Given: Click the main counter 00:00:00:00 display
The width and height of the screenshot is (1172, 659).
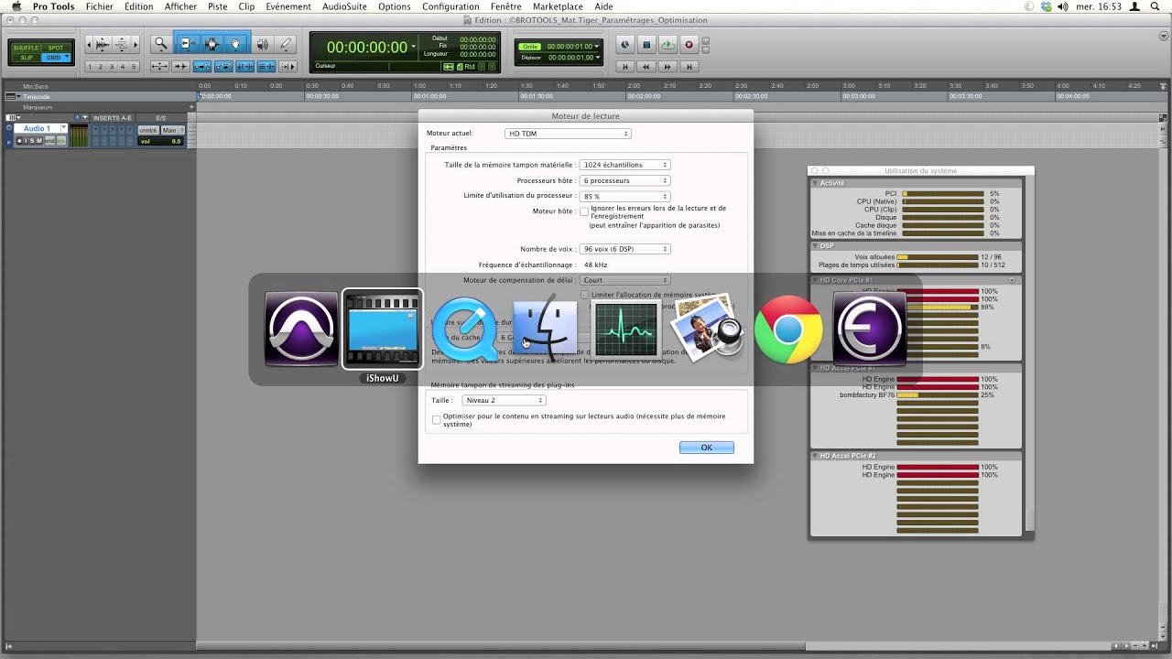Looking at the screenshot, I should point(366,48).
